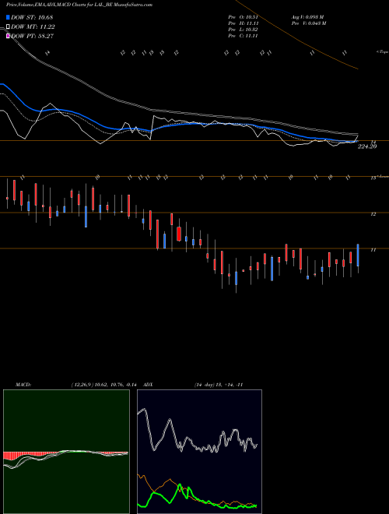Open the ADX indicator chart panel
Viewport: 389px width, 514px height.
(x=199, y=452)
